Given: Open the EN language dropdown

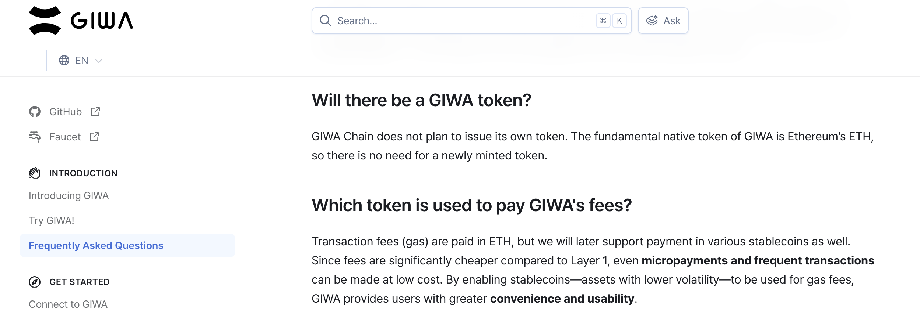Looking at the screenshot, I should pyautogui.click(x=81, y=60).
